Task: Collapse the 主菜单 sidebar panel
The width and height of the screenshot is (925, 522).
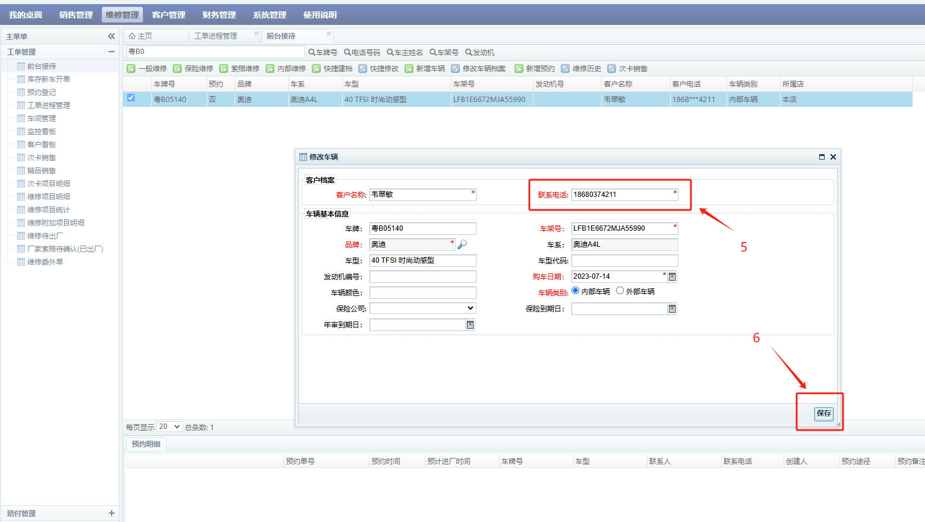Action: (x=111, y=36)
